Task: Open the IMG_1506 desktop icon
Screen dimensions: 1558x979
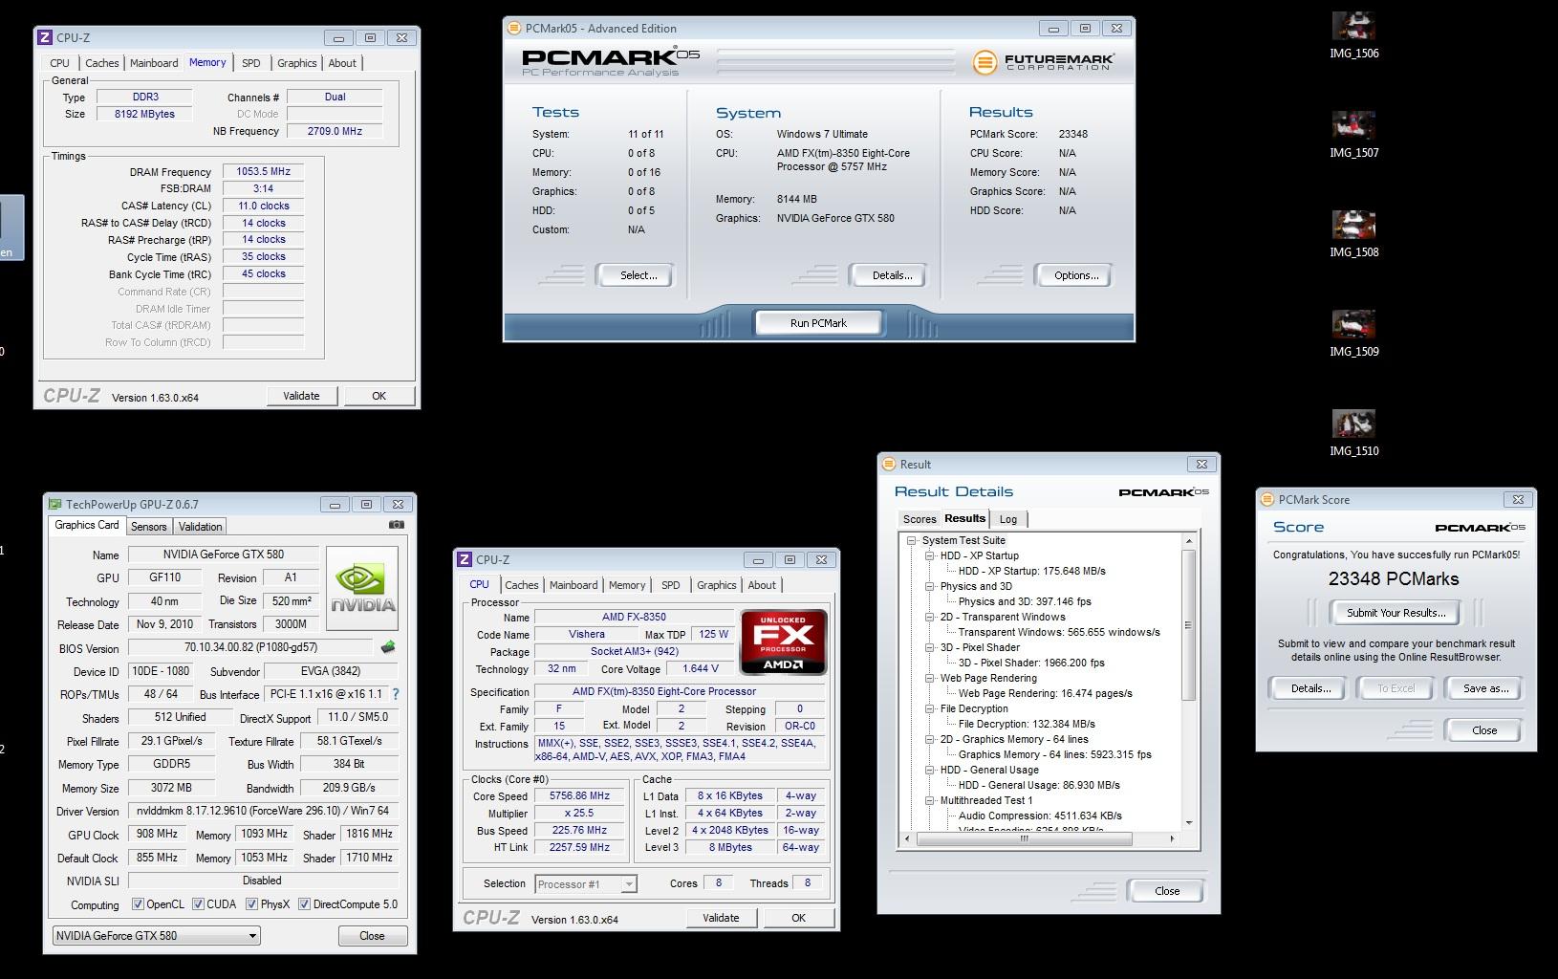Action: click(1353, 35)
